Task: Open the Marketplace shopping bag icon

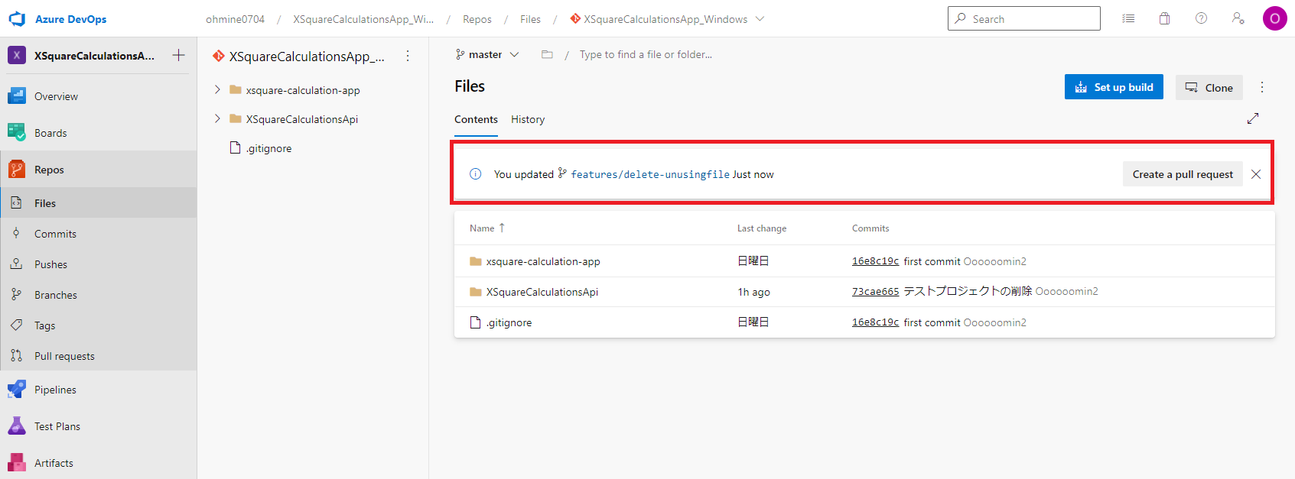Action: (1164, 18)
